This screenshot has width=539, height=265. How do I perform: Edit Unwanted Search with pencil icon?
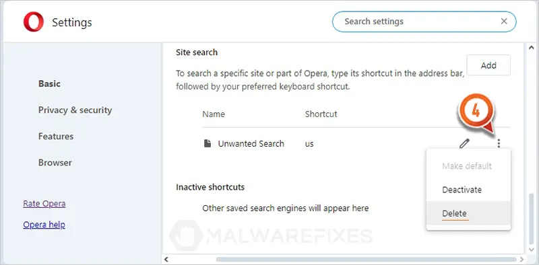coord(464,143)
